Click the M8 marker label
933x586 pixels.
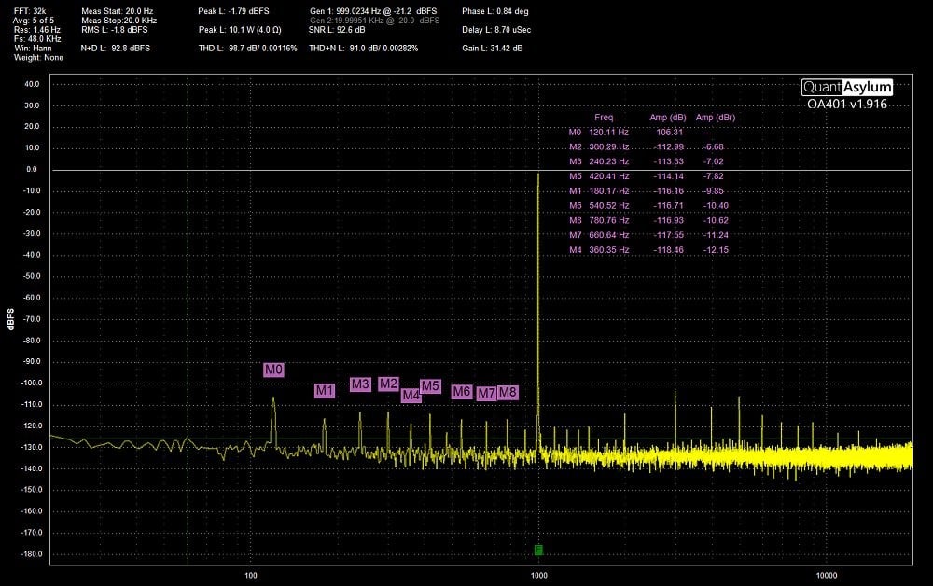point(508,393)
